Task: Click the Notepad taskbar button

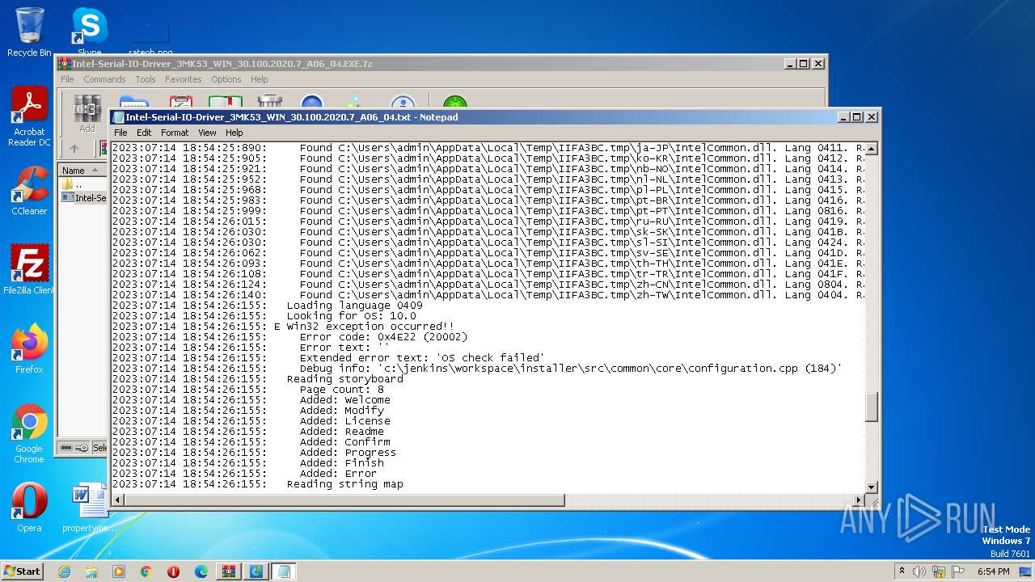Action: point(283,571)
